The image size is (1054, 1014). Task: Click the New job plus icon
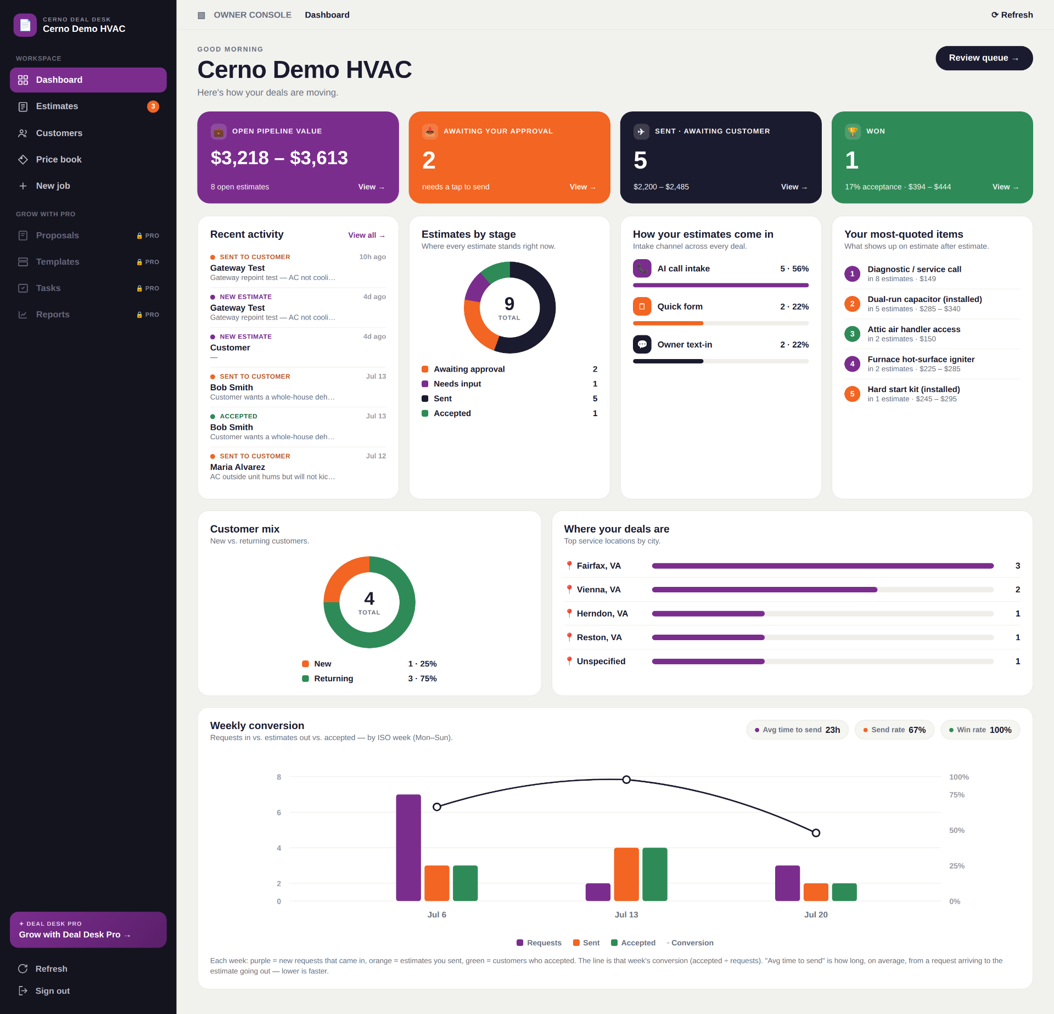pyautogui.click(x=23, y=186)
